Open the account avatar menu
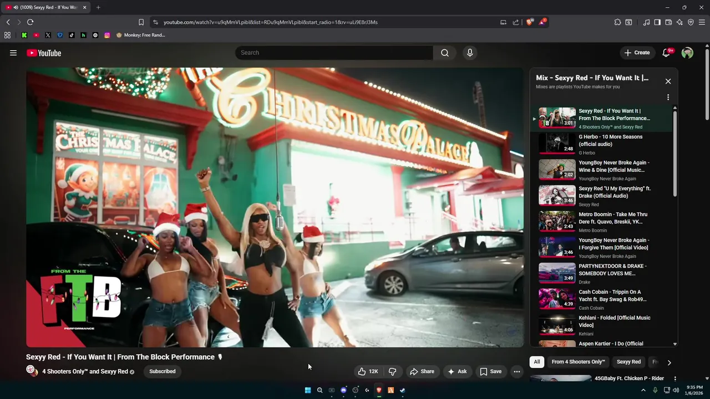Screen dimensions: 710x399 tap(687, 53)
